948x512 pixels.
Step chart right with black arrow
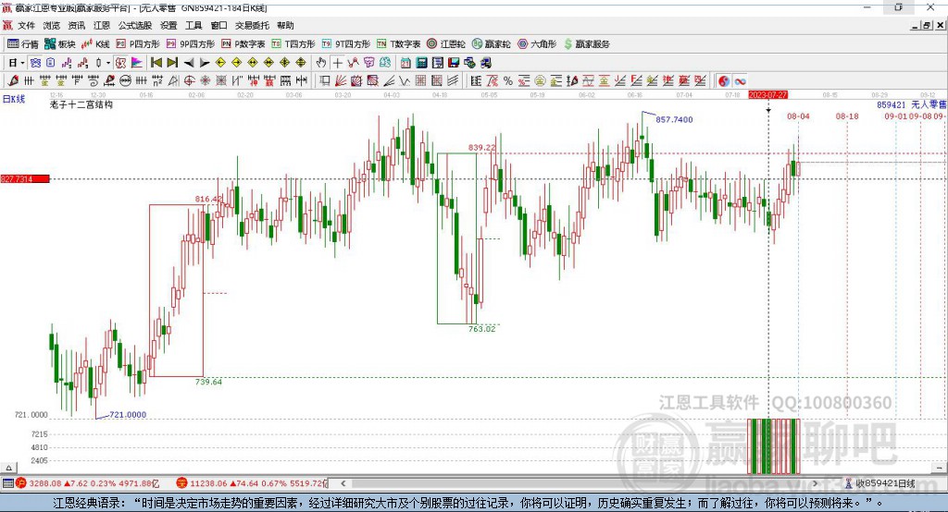[x=205, y=63]
